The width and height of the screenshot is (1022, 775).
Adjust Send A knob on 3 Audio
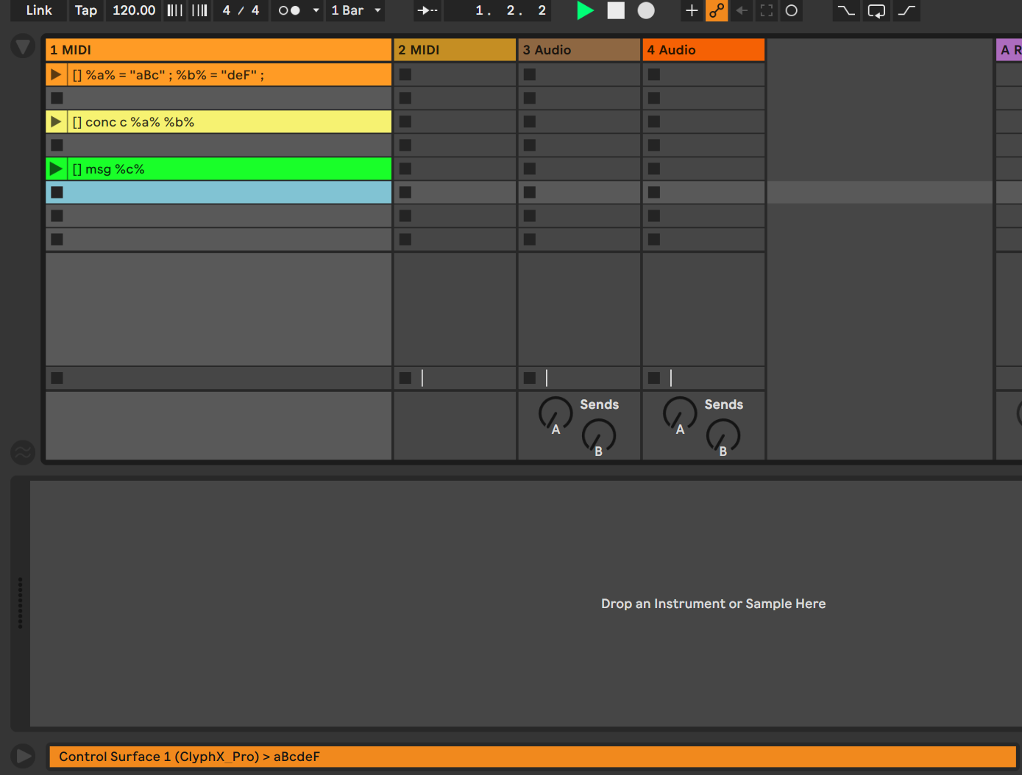tap(555, 413)
